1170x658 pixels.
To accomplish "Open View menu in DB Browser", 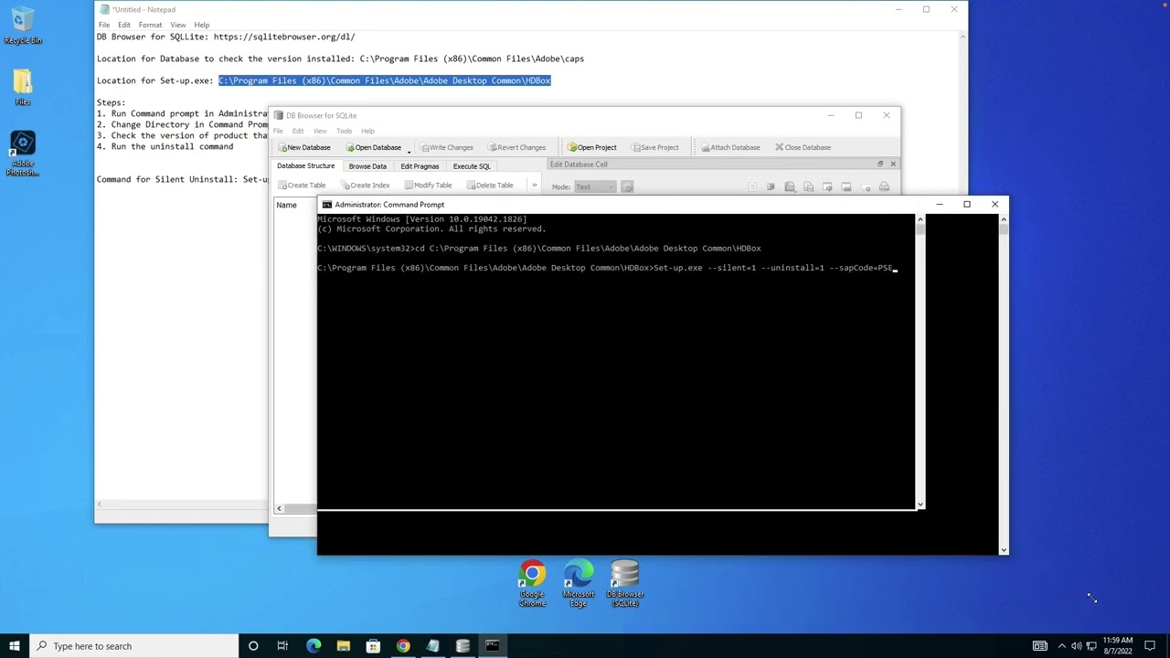I will pos(320,131).
